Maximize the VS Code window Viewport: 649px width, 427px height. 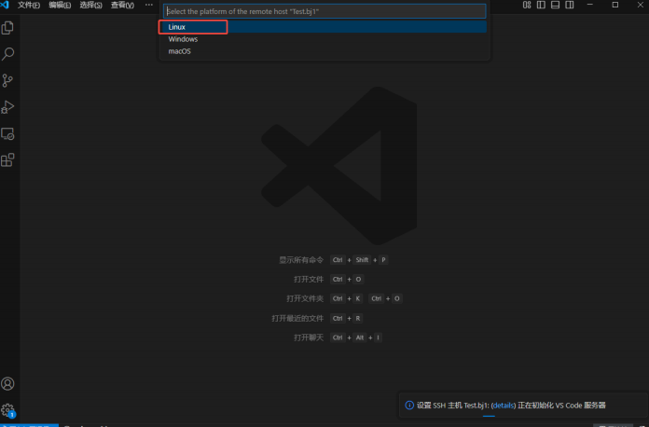pos(615,5)
